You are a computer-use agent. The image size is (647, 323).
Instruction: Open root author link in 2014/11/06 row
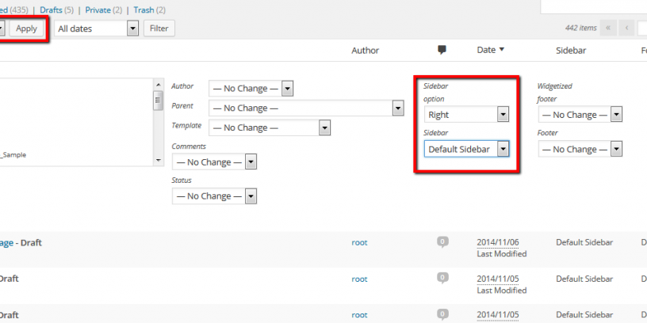tap(360, 243)
